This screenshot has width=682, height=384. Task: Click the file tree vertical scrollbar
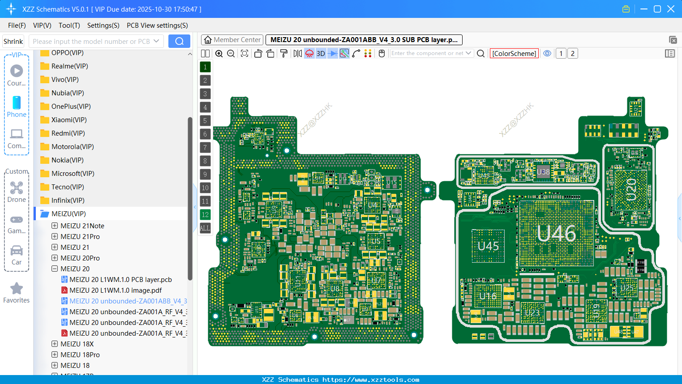190,199
